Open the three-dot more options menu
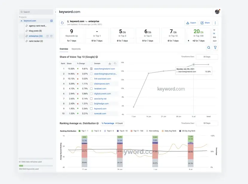 215,23
